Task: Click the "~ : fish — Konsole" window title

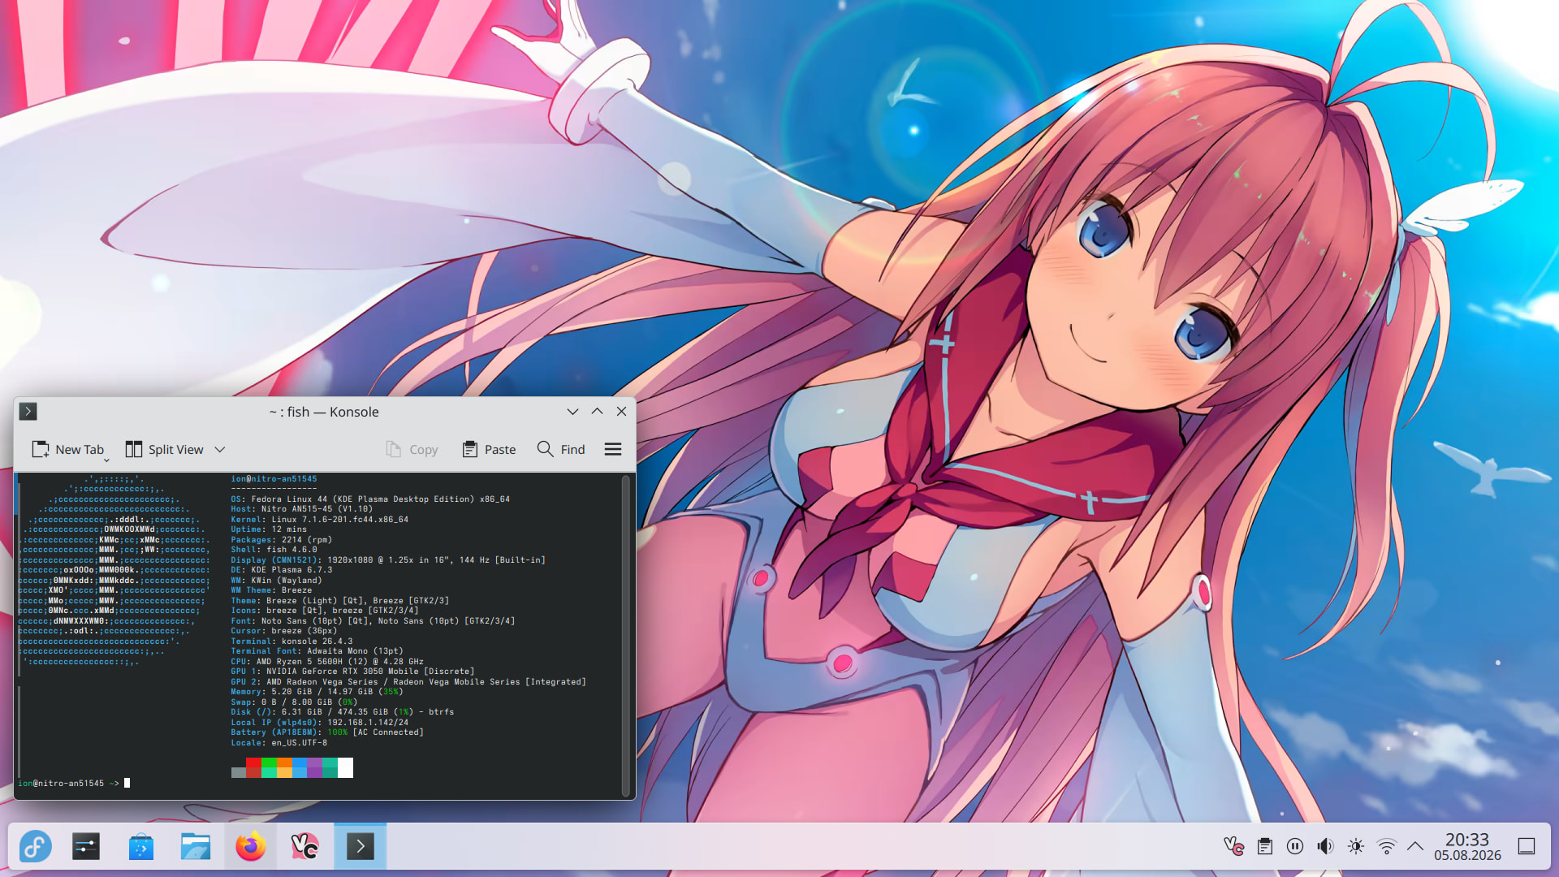Action: pyautogui.click(x=324, y=412)
